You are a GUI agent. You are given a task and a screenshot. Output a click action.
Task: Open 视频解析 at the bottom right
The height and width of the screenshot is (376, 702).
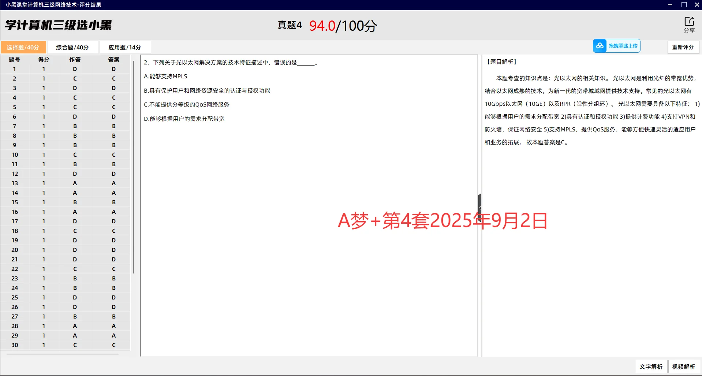pos(684,366)
